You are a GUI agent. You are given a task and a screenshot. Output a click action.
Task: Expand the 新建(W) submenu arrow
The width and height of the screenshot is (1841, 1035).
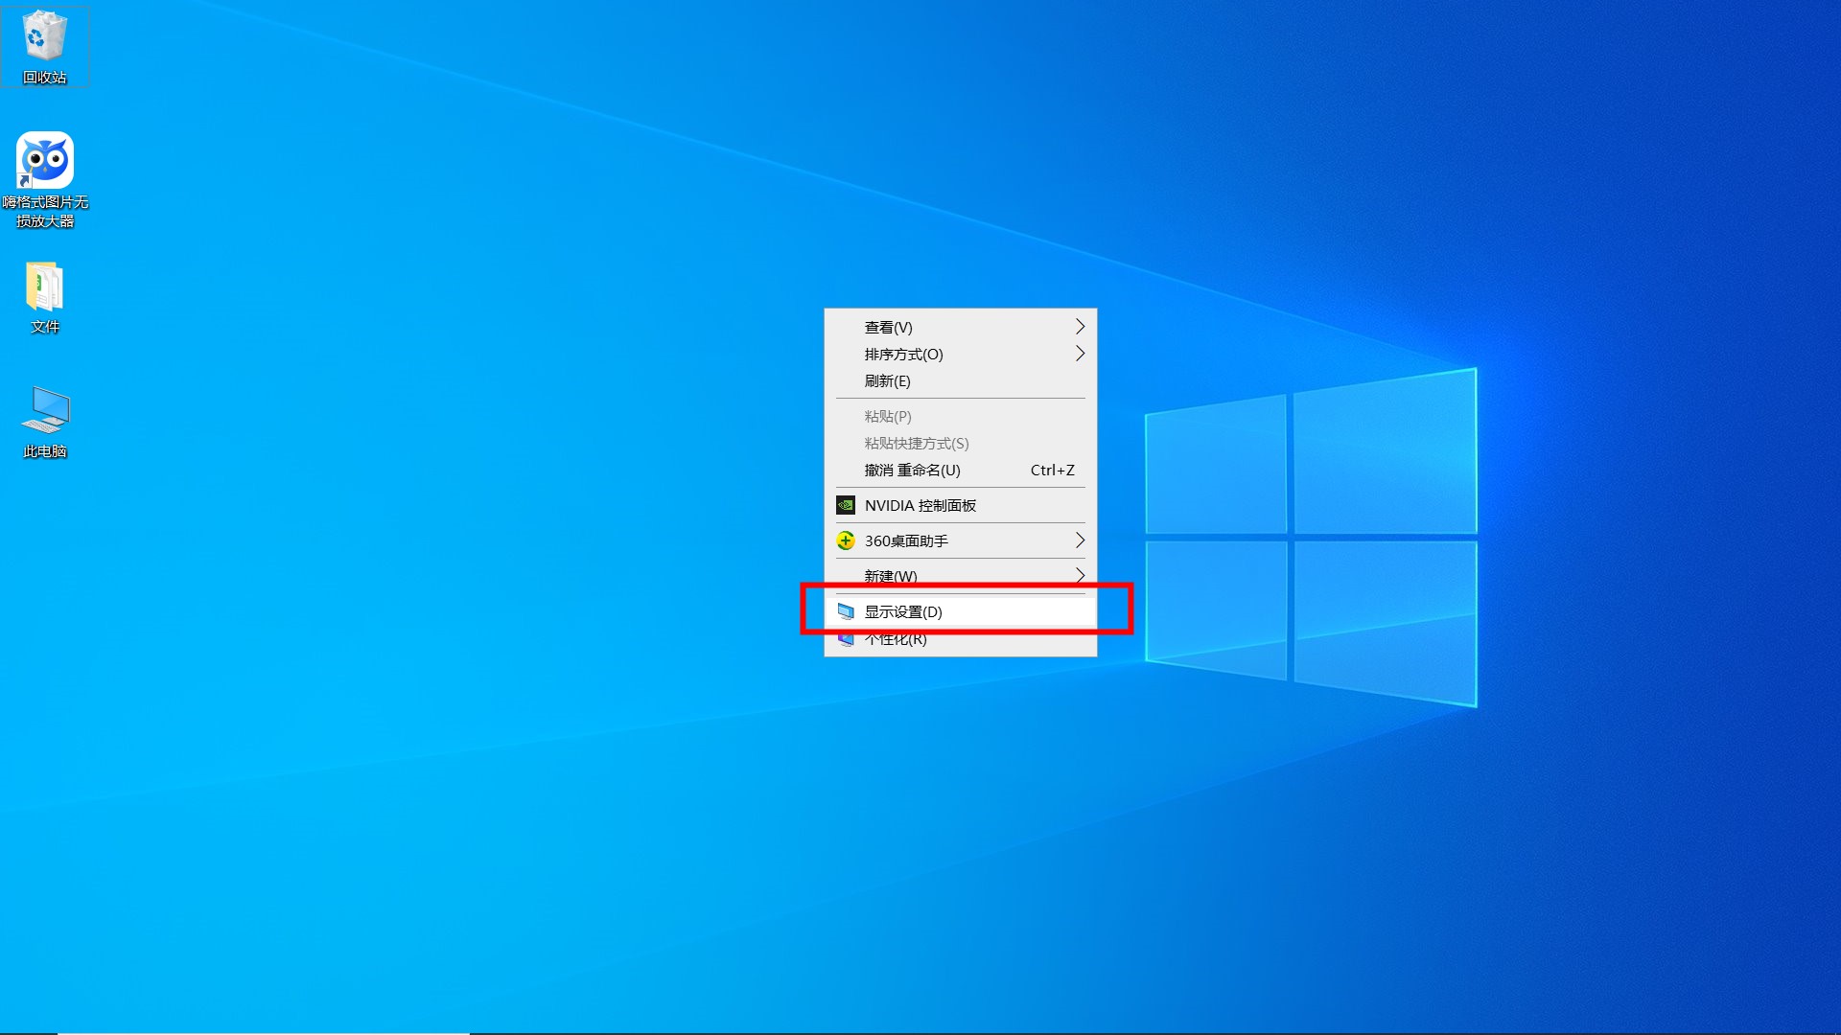[1080, 575]
